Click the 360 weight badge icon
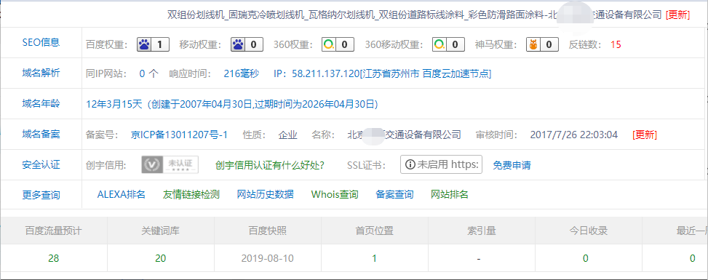Viewport: 708px width, 280px height. 338,44
